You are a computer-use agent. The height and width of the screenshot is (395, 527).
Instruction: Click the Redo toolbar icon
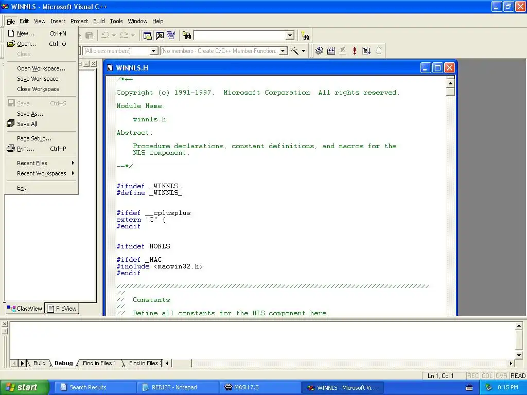pyautogui.click(x=124, y=35)
